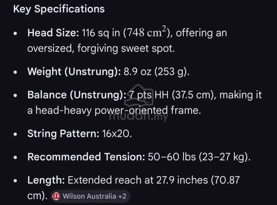Click the +2 additional sources count
The height and width of the screenshot is (205, 277).
click(122, 196)
